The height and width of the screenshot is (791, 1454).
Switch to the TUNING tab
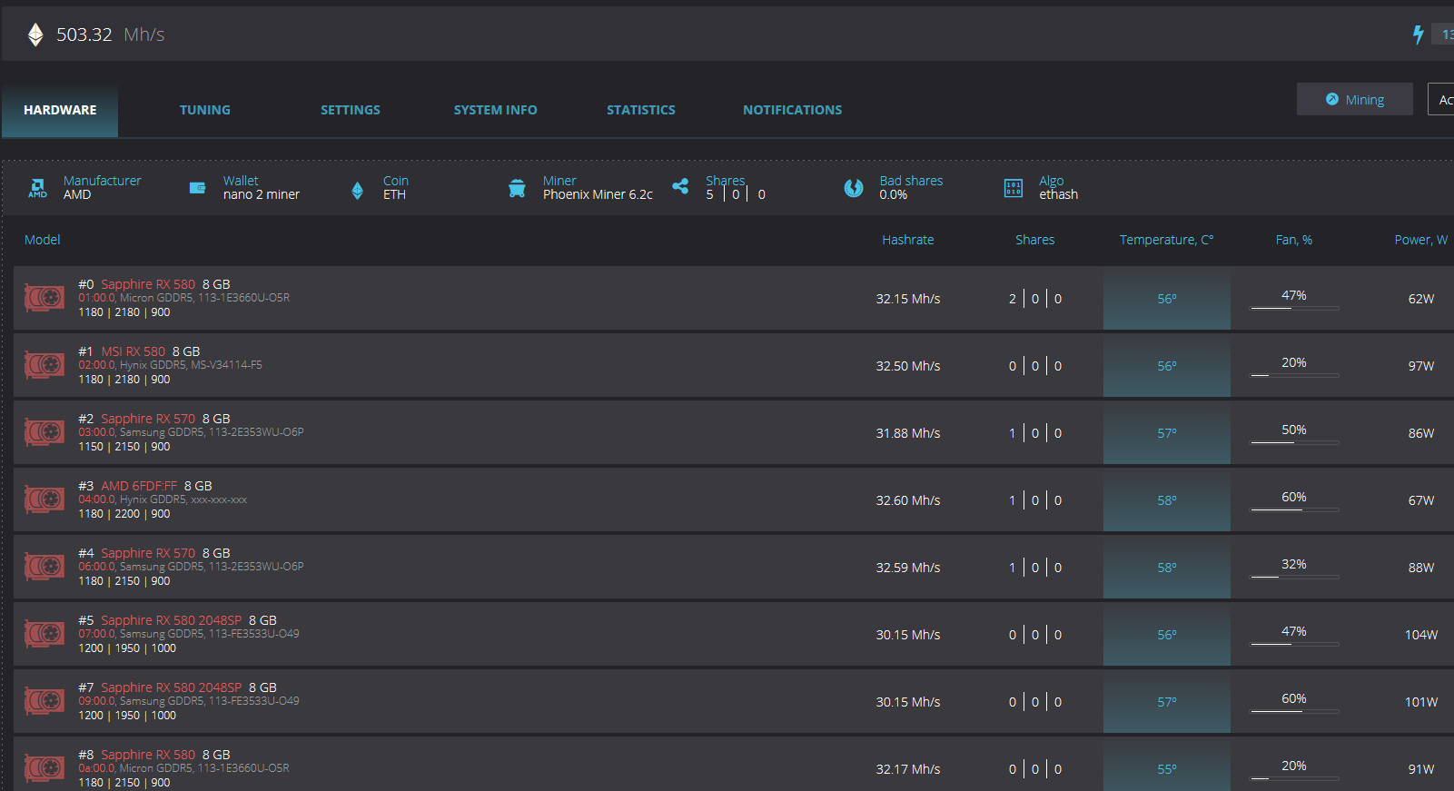(x=205, y=110)
